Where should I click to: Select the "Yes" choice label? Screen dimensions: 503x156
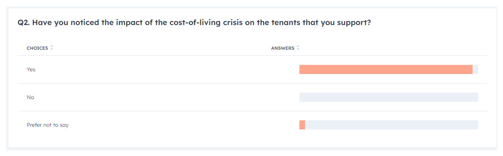coord(31,69)
